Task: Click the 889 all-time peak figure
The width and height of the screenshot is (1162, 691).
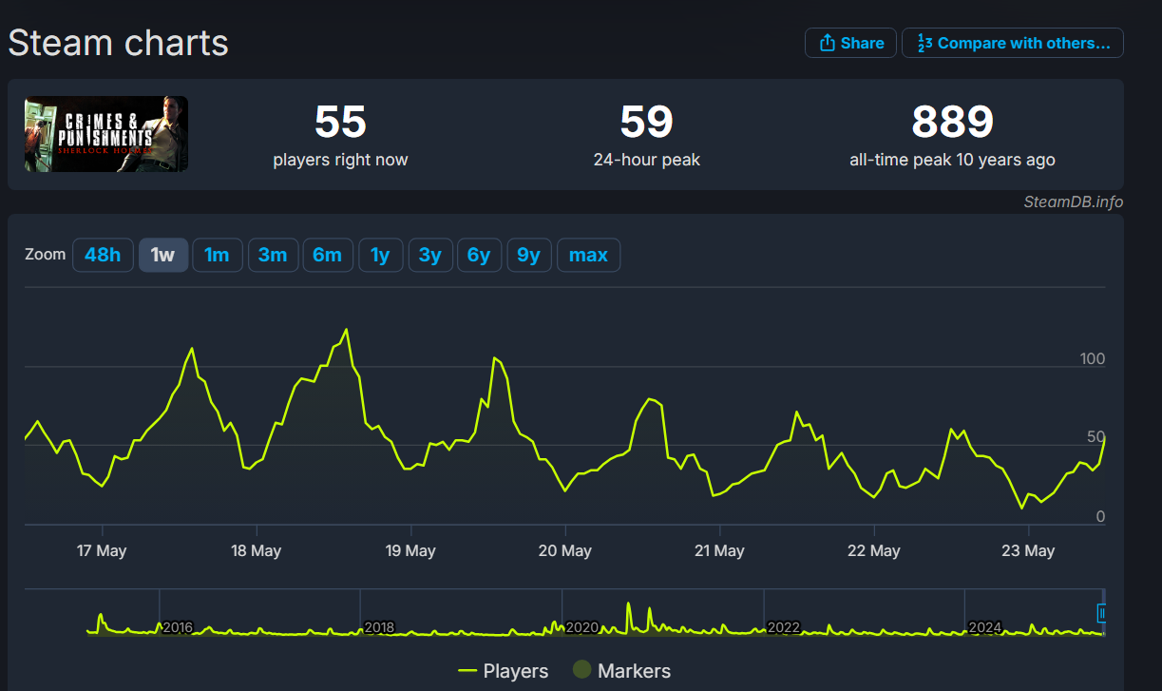Action: point(952,122)
